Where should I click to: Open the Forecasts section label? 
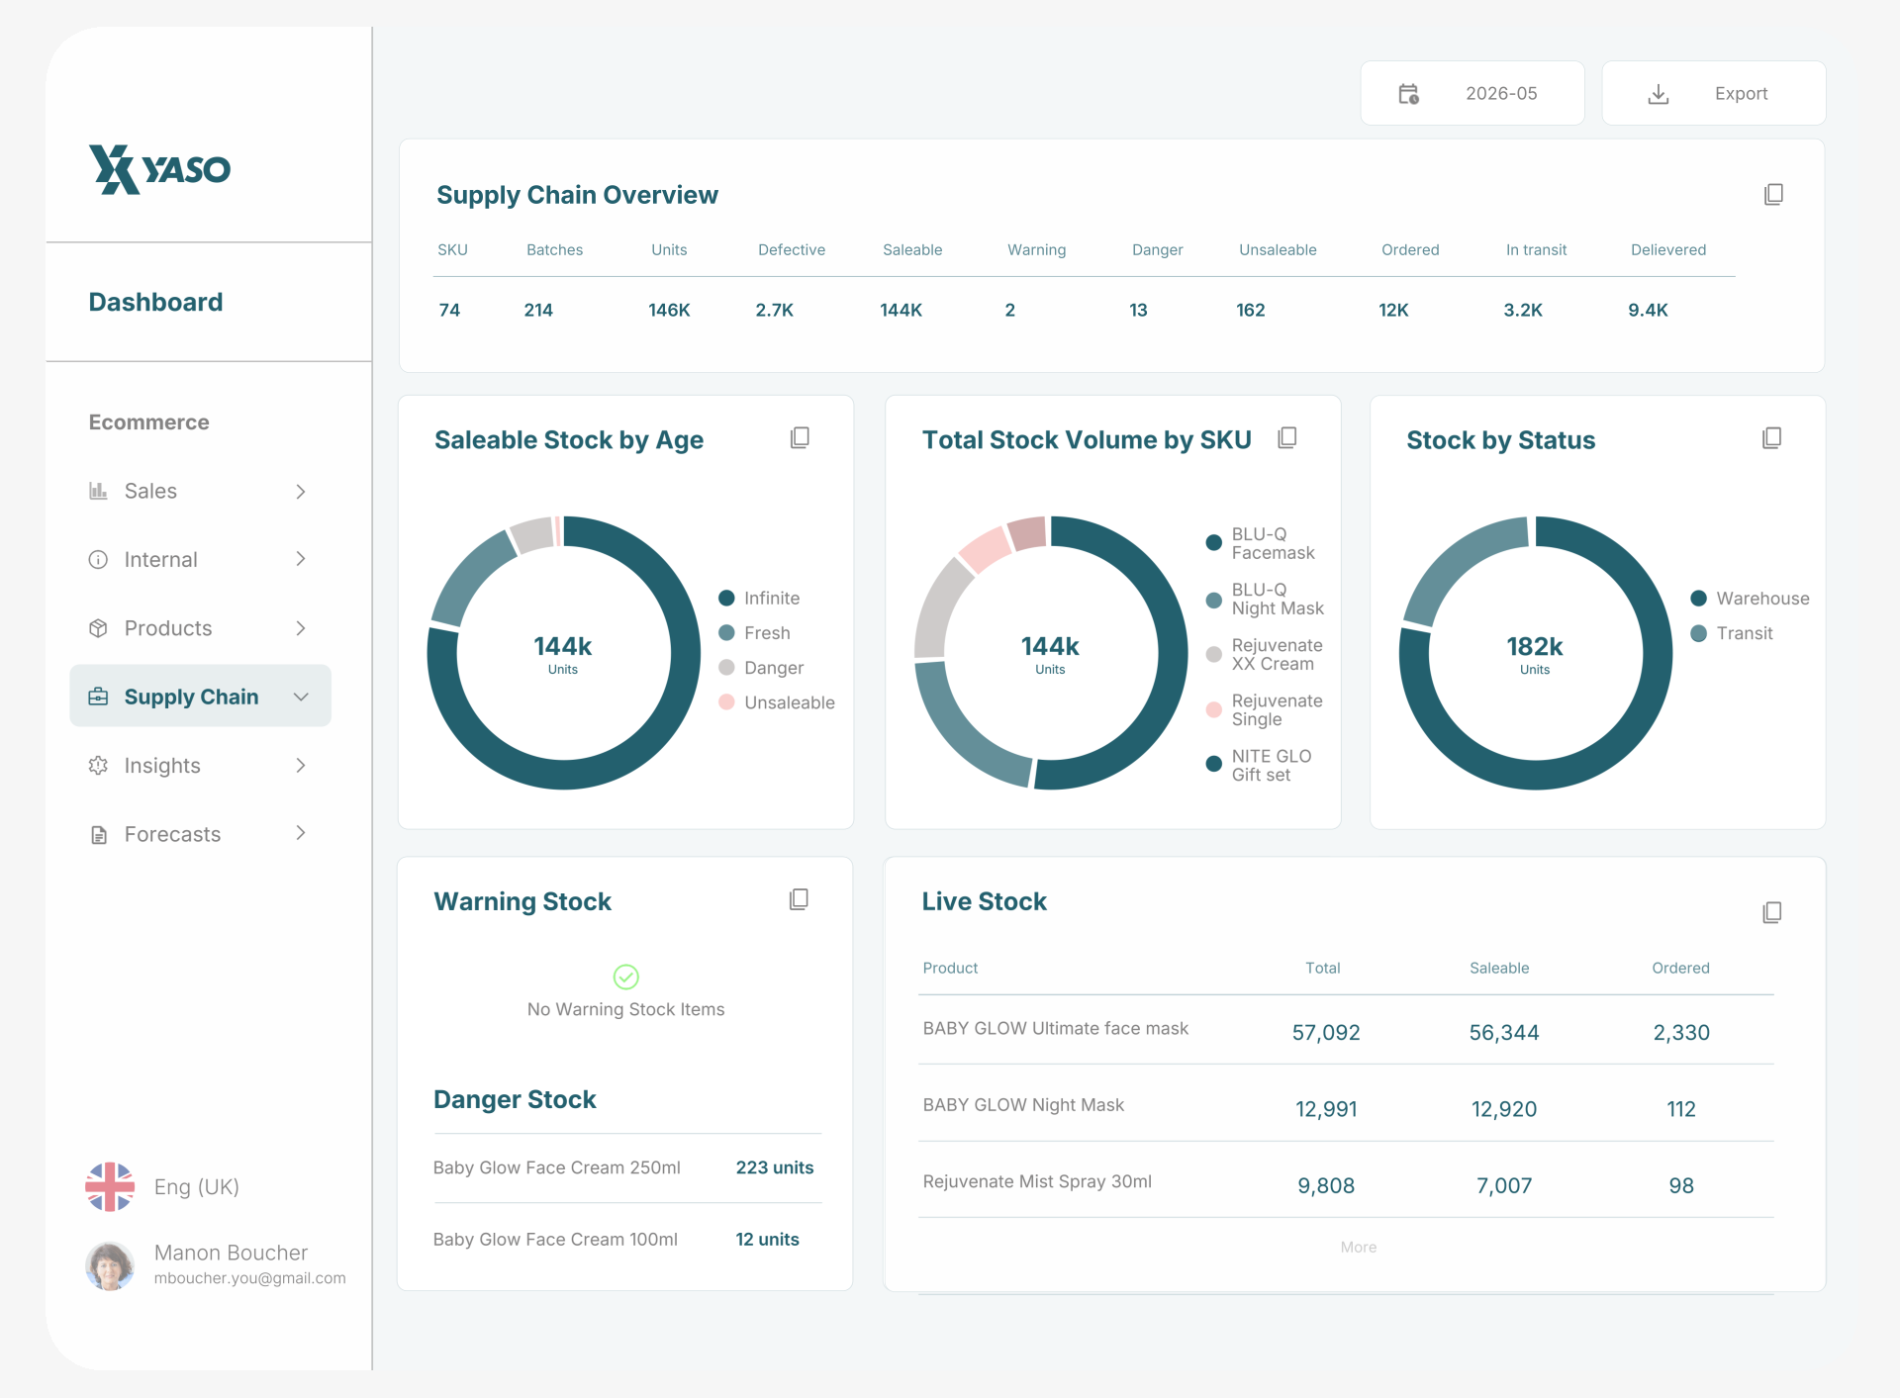pyautogui.click(x=172, y=834)
